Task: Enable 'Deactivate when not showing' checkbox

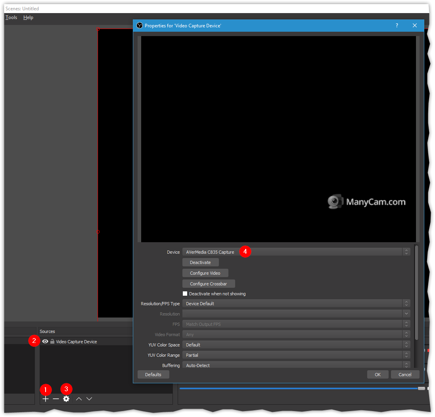Action: (x=185, y=294)
